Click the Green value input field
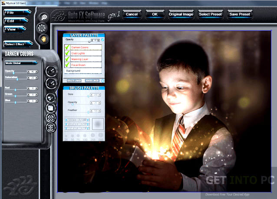 tap(33, 95)
